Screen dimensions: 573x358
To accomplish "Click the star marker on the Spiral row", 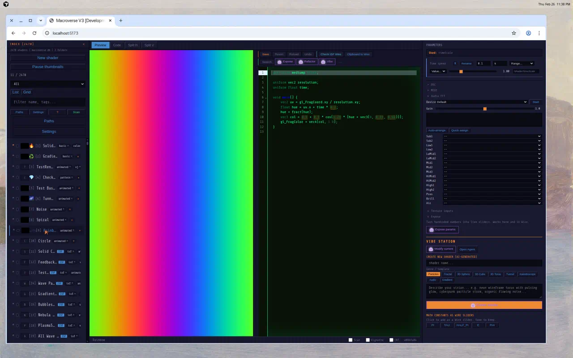I will click(13, 220).
